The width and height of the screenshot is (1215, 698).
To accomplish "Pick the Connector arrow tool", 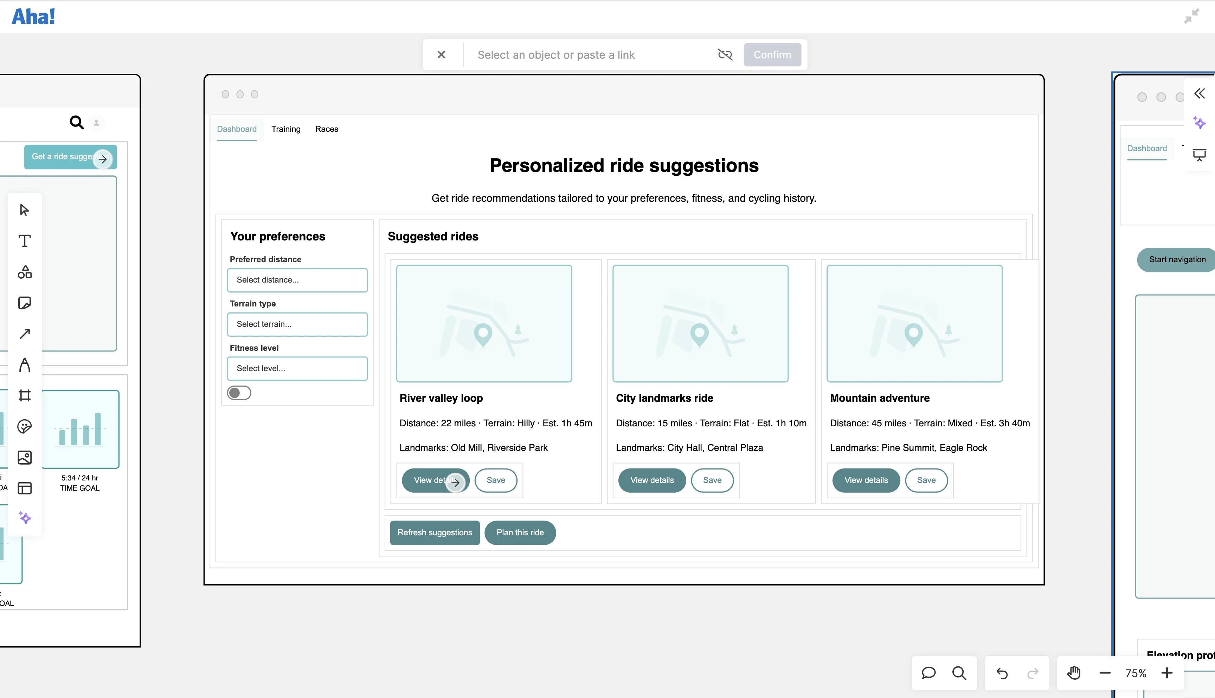I will coord(25,334).
